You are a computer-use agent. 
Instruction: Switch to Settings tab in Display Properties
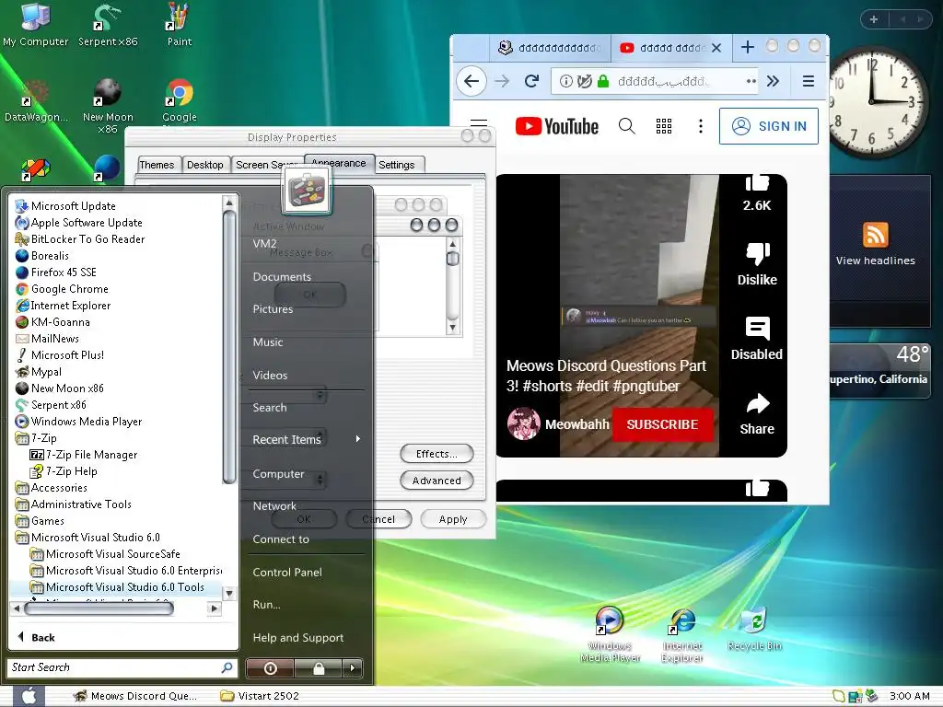click(397, 165)
